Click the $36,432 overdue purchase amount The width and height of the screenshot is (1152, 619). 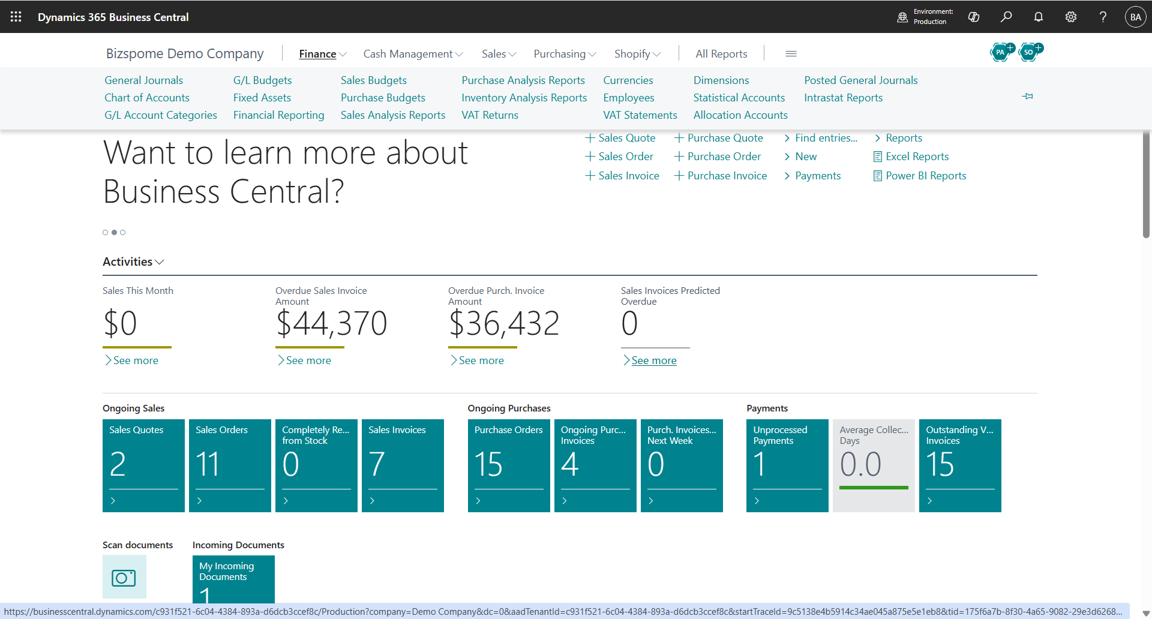pyautogui.click(x=505, y=323)
